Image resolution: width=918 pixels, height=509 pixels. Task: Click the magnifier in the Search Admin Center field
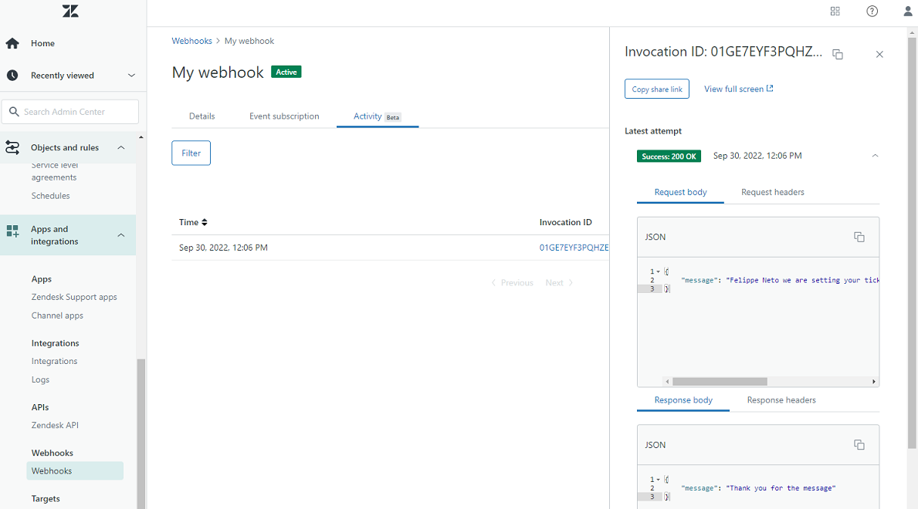[15, 111]
